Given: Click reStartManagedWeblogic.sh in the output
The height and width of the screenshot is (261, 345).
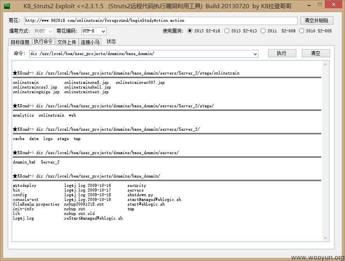Looking at the screenshot, I should click(93, 218).
